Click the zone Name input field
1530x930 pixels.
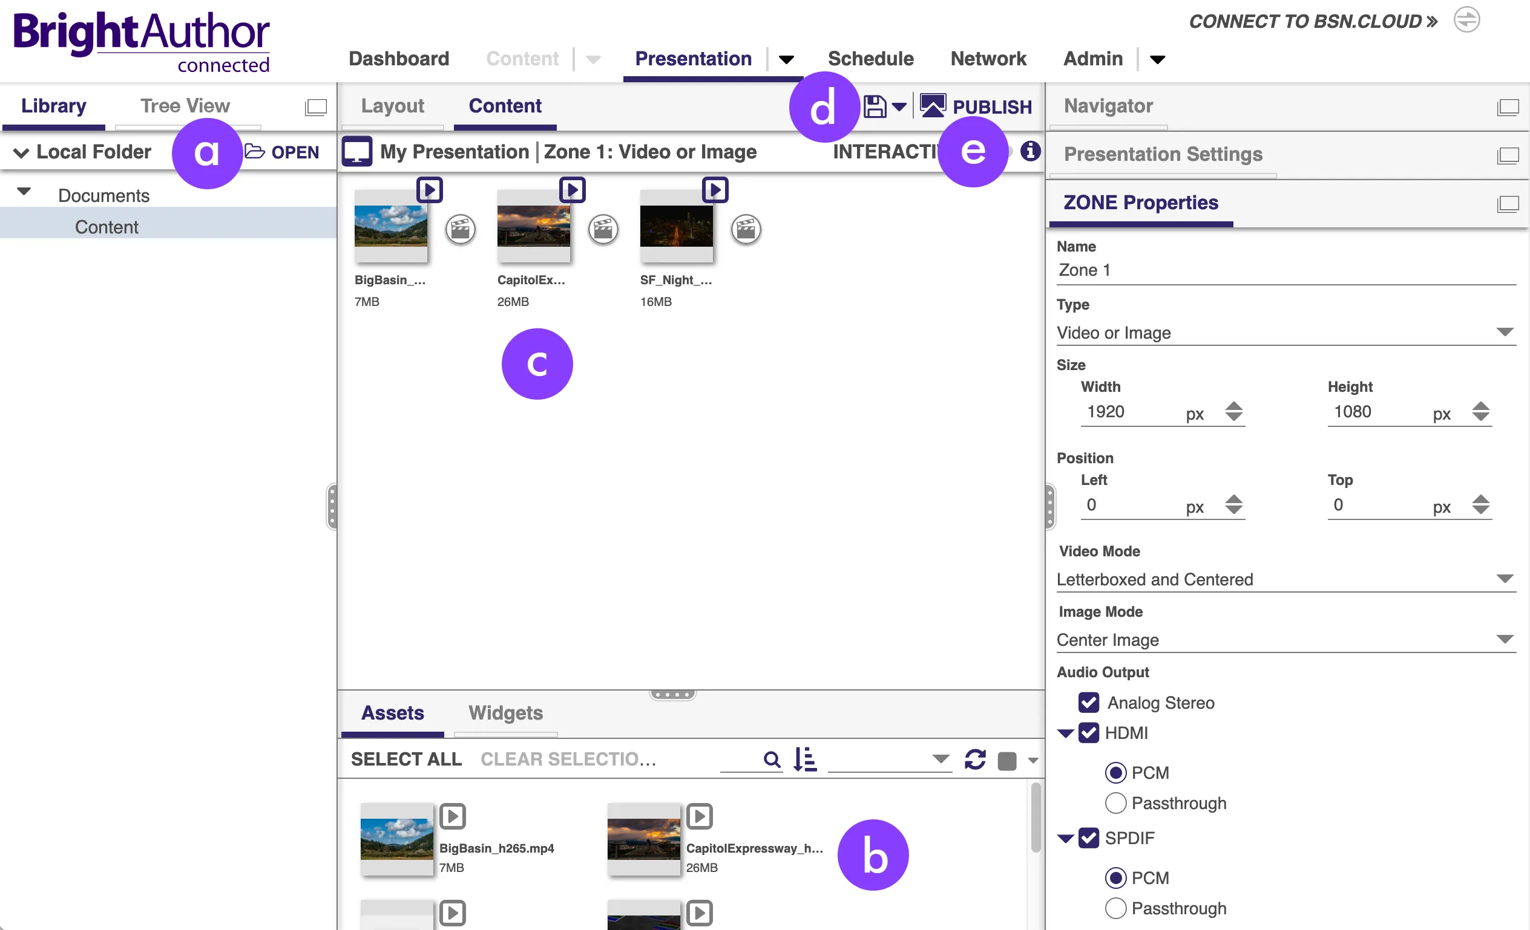[x=1285, y=270]
